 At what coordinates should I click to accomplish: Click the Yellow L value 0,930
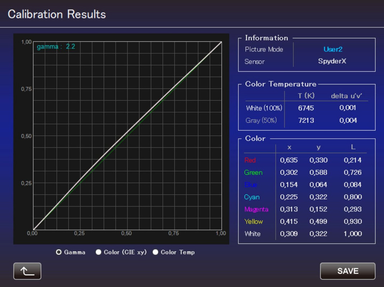353,221
